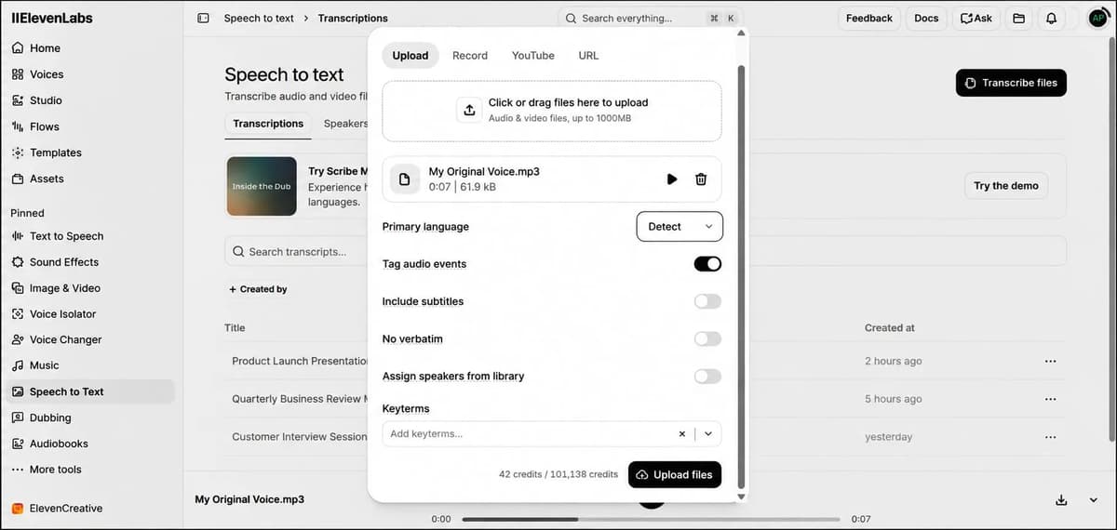The image size is (1117, 530).
Task: Go to Flows in sidebar
Action: click(44, 126)
